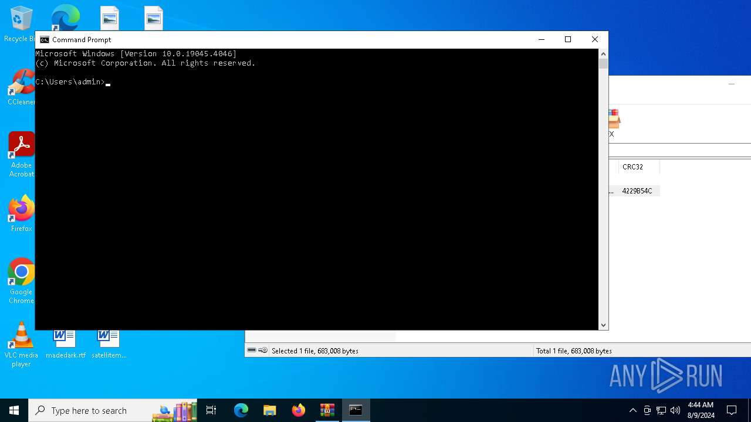This screenshot has height=422, width=751.
Task: Open the Command Prompt title bar system icon
Action: [x=45, y=40]
